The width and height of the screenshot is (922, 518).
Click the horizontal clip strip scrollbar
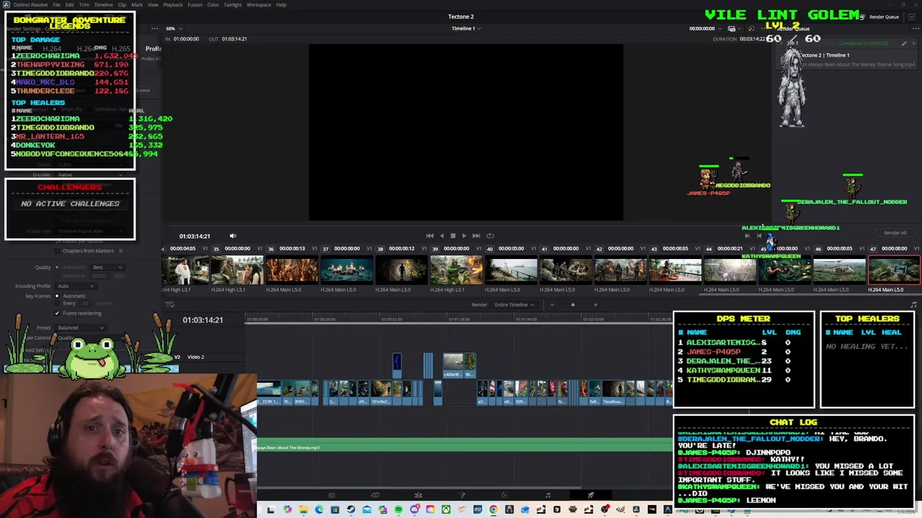[810, 294]
